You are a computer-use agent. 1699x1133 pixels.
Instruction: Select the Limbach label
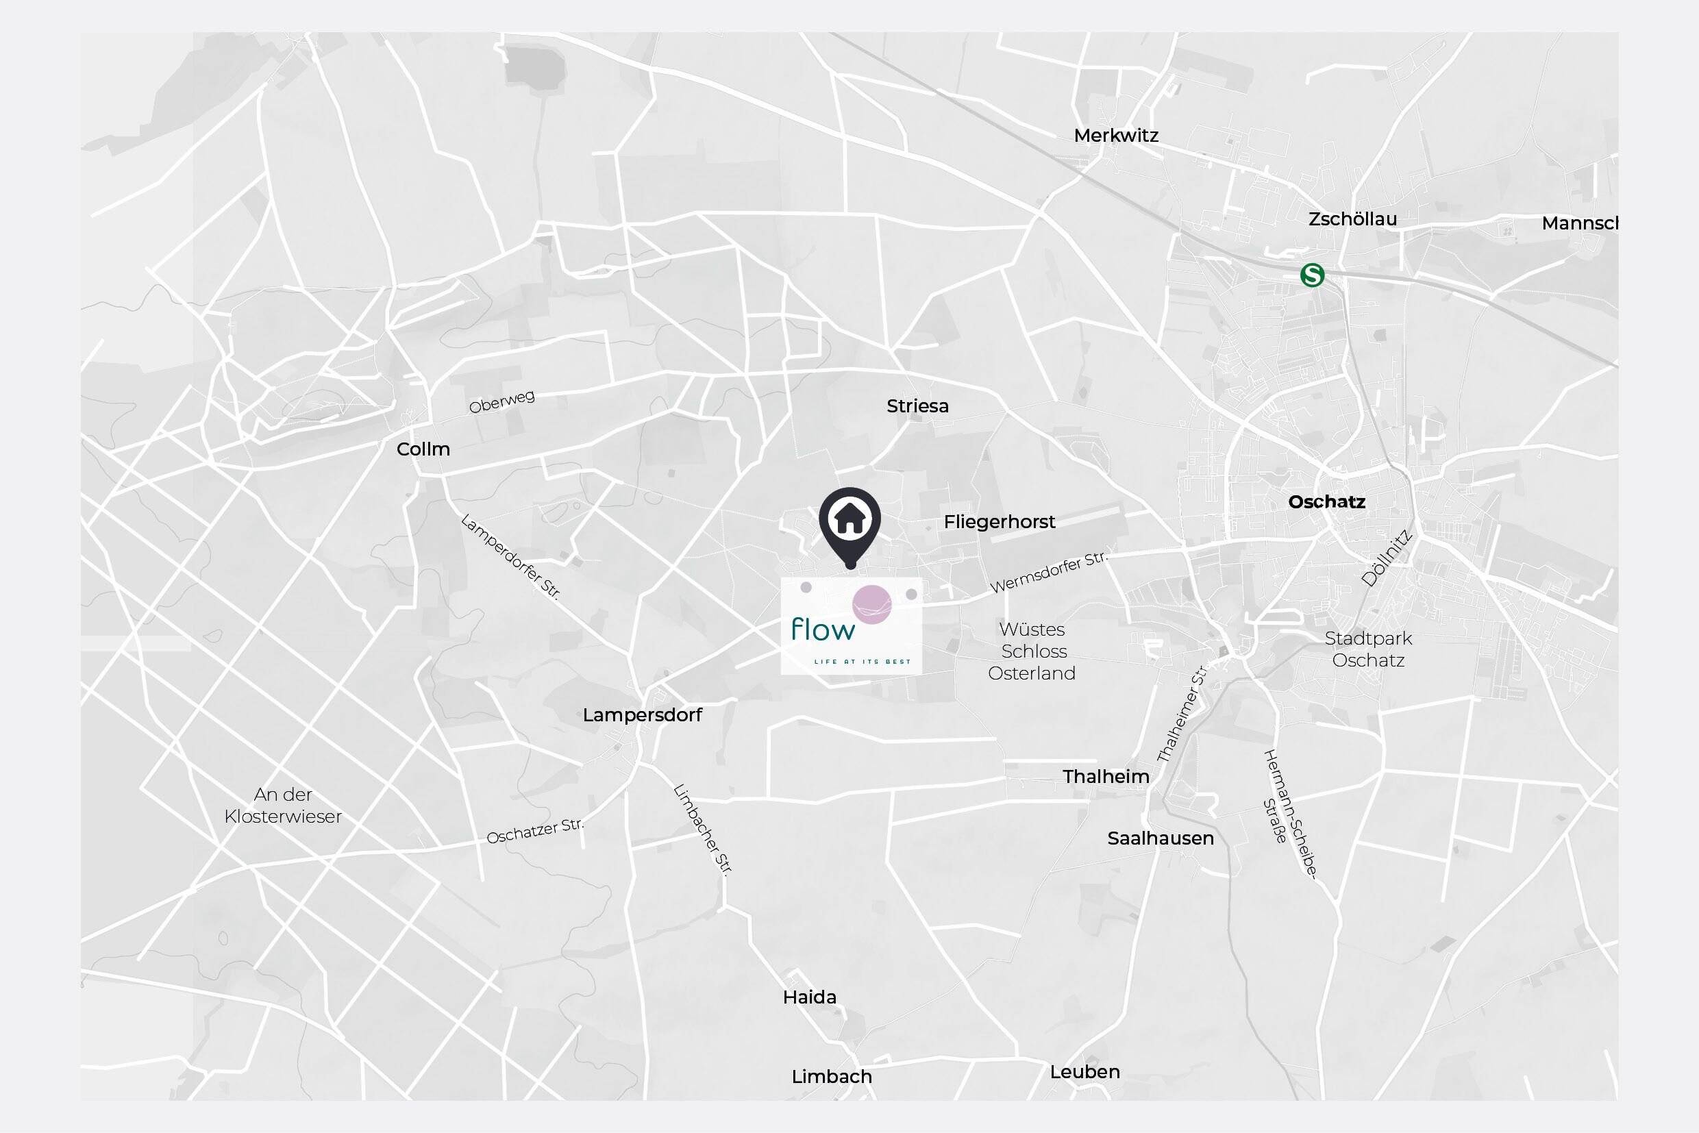[832, 1077]
